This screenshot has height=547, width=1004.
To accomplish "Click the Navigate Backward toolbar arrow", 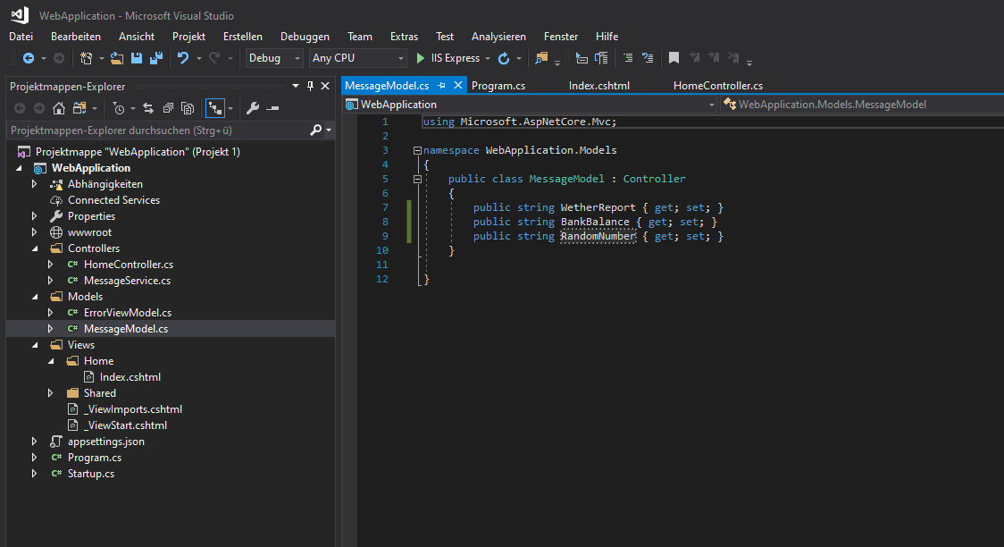I will click(x=29, y=58).
